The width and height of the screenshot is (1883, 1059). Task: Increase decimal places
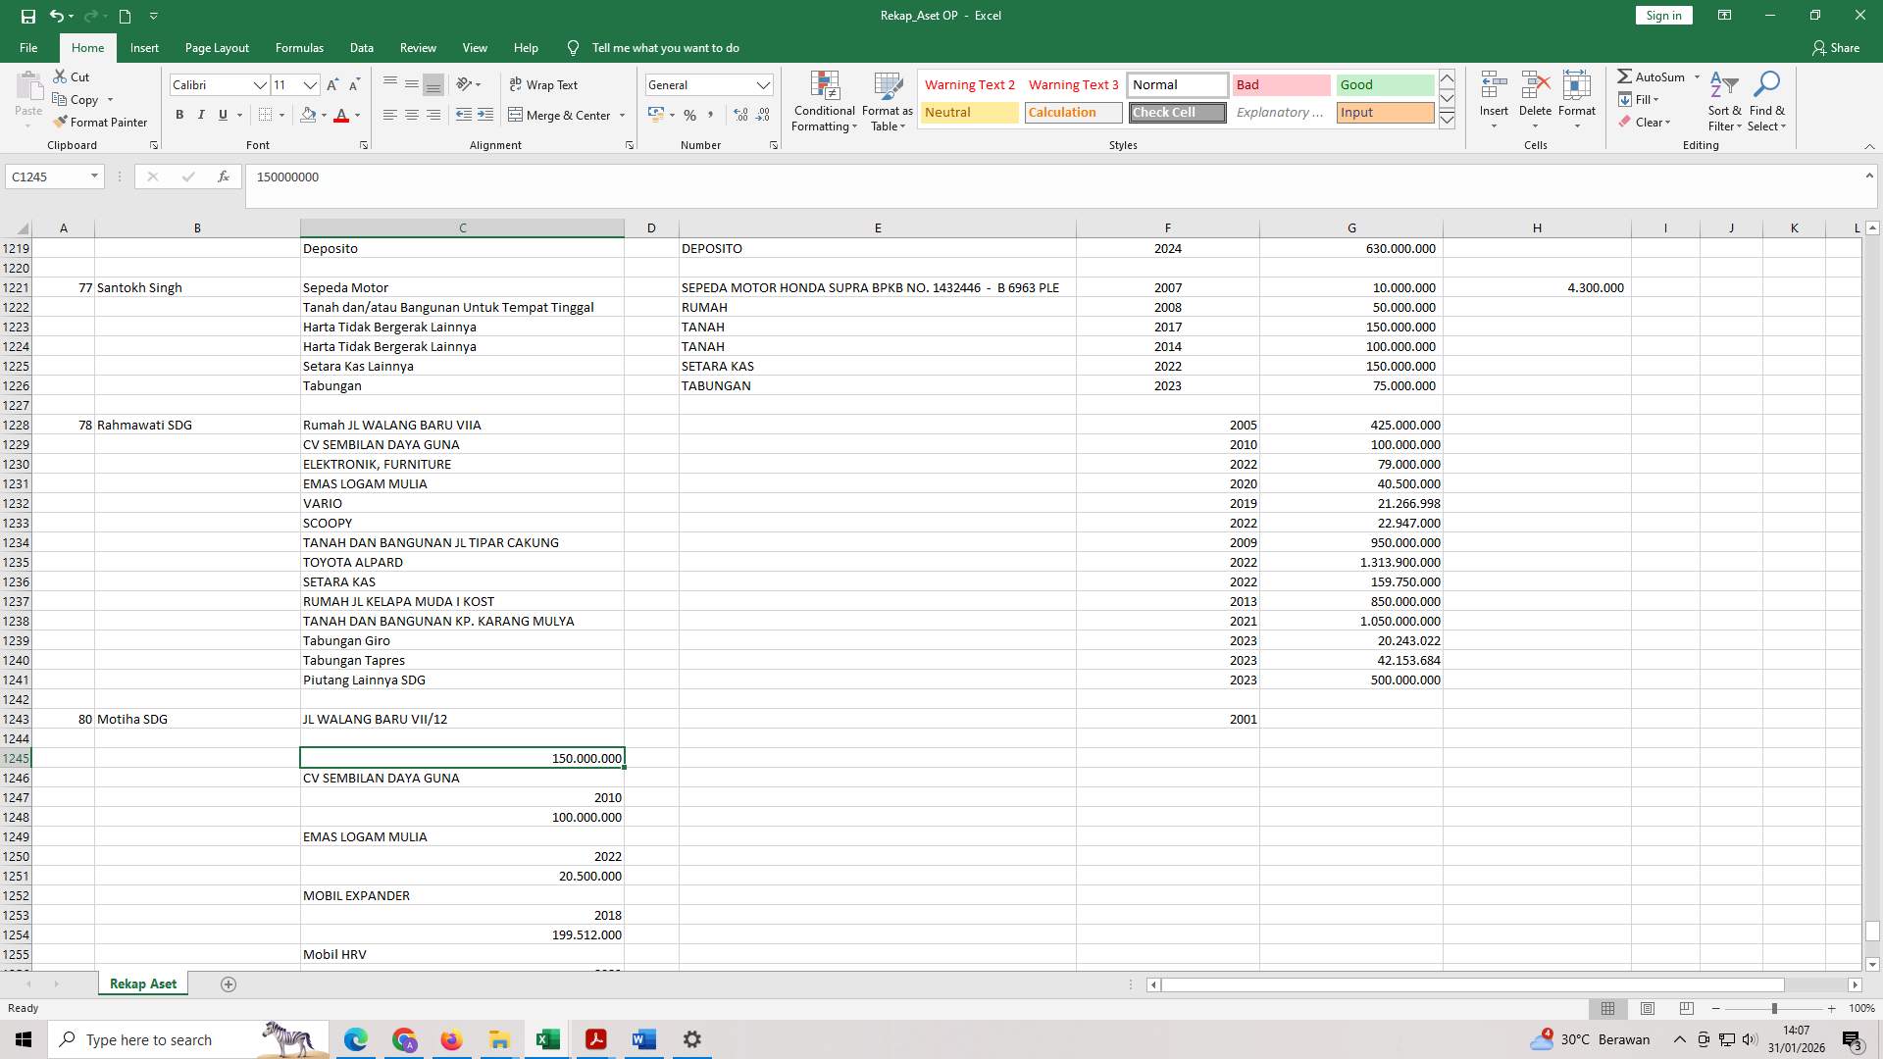(x=738, y=115)
